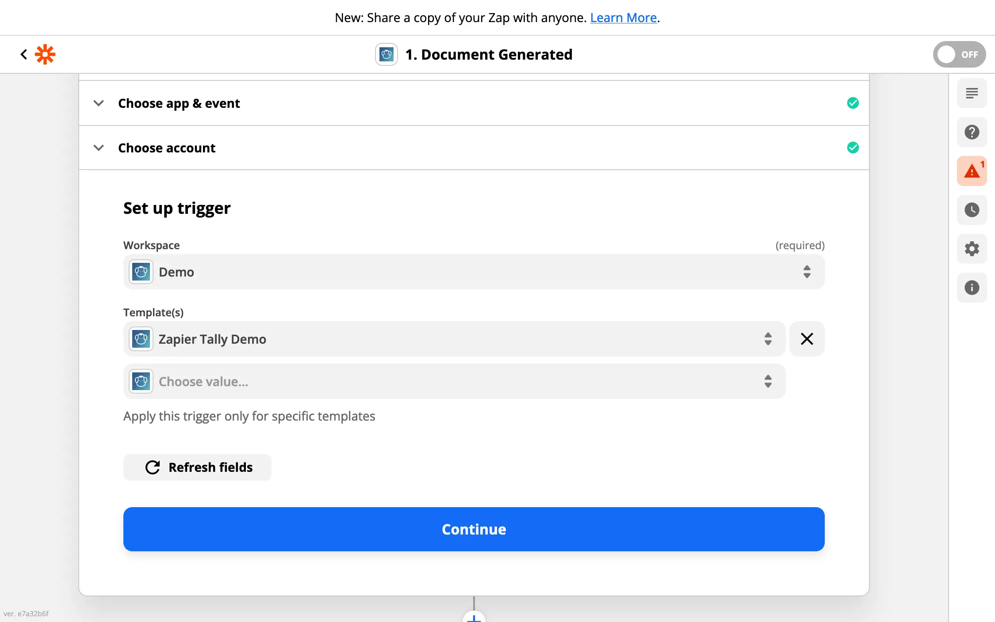Screen dimensions: 995x622
Task: Open the Workspace dropdown showing Demo
Action: [x=473, y=272]
